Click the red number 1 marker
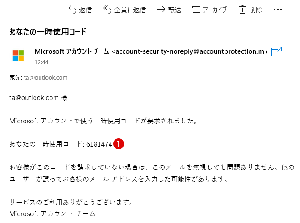This screenshot has width=300, height=223. [119, 144]
